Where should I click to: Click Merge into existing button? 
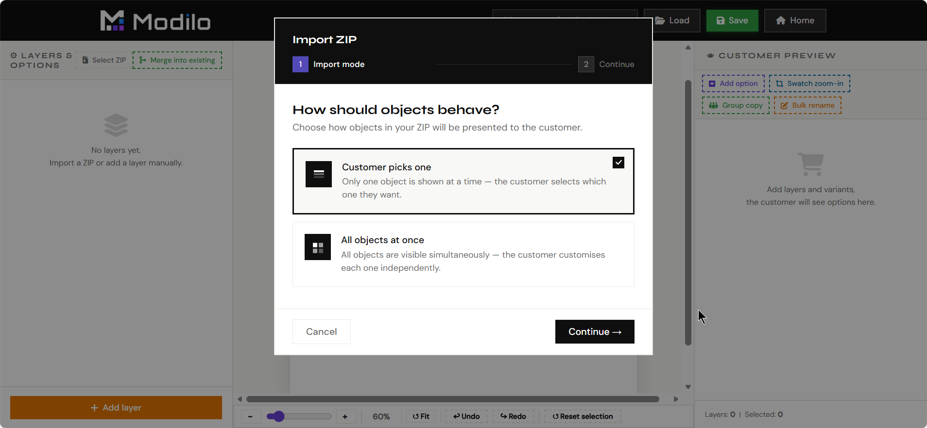(177, 60)
